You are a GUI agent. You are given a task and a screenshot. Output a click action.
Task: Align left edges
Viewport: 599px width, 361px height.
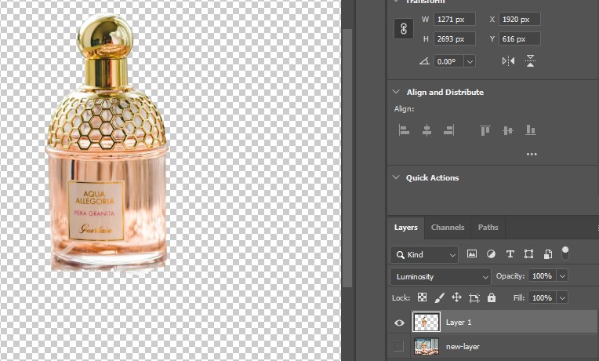tap(404, 130)
